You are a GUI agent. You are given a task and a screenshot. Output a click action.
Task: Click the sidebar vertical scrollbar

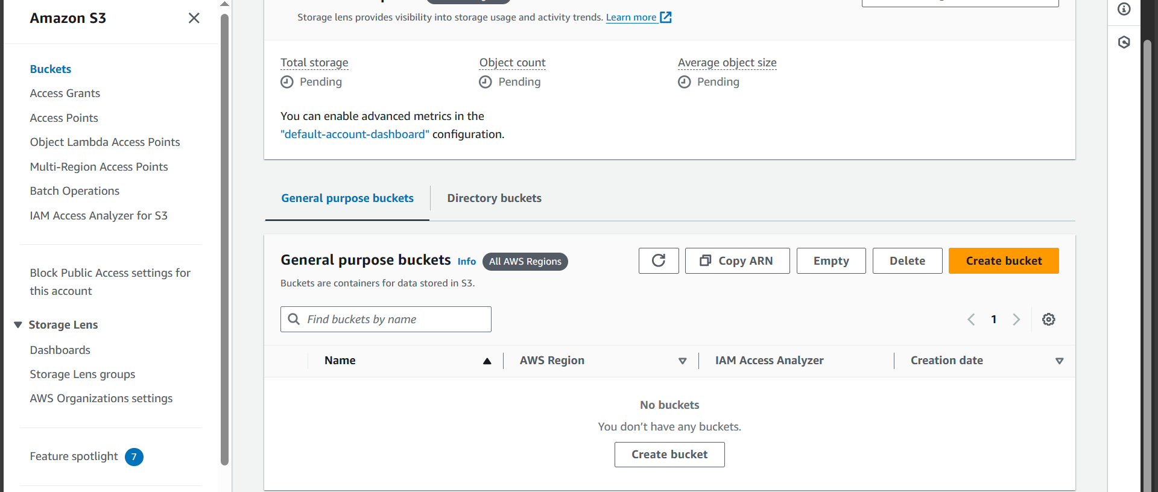pyautogui.click(x=225, y=241)
